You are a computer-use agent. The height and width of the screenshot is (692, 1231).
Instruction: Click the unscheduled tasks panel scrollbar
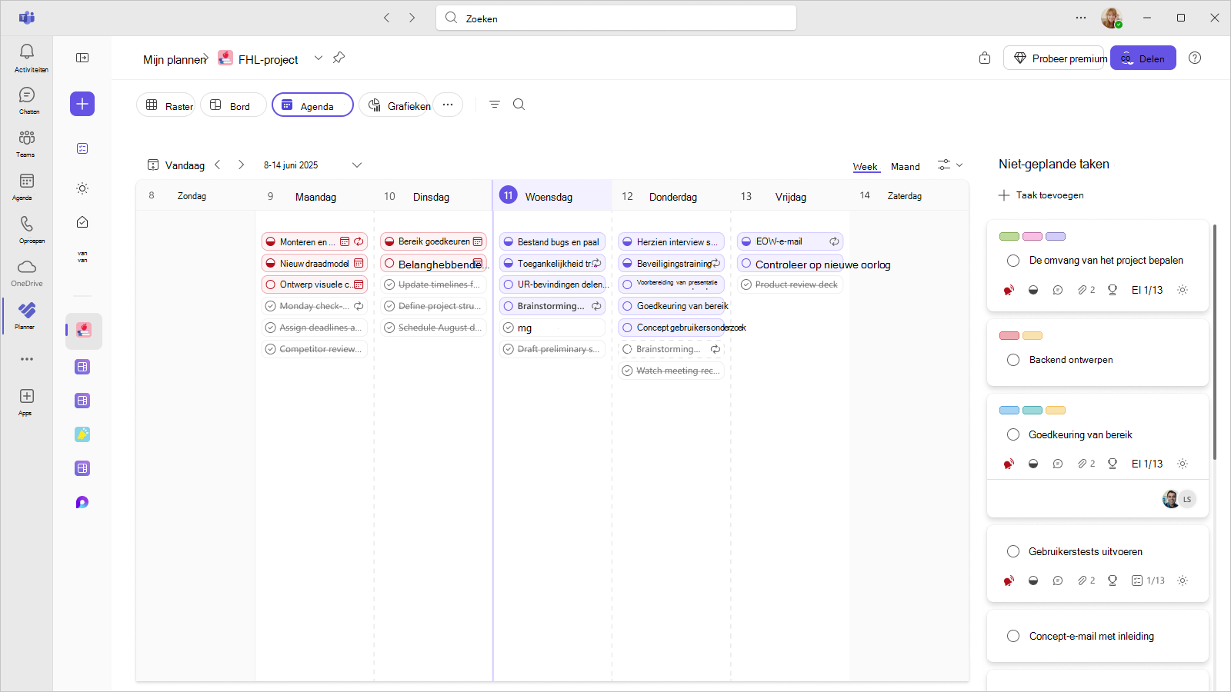[x=1215, y=342]
